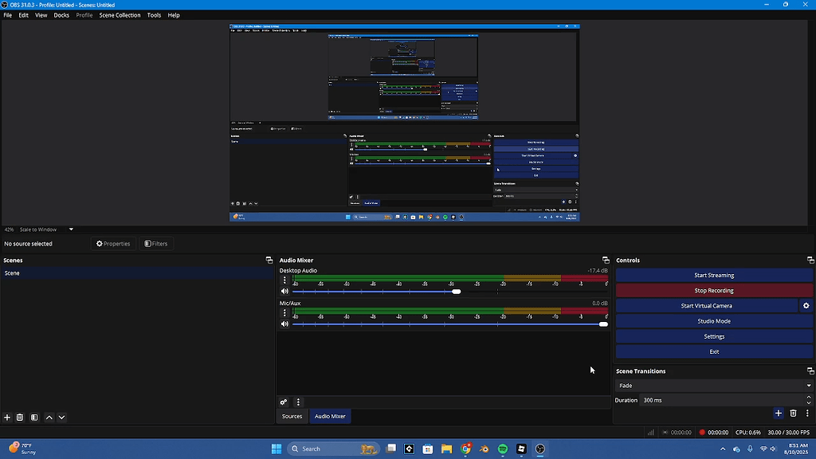This screenshot has width=816, height=459.
Task: Open preview scaling dropdown arrow
Action: pyautogui.click(x=71, y=229)
